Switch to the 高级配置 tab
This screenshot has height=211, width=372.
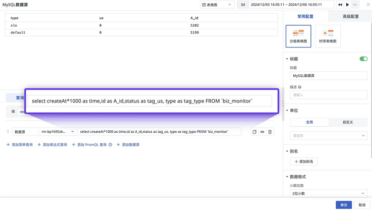(x=351, y=16)
